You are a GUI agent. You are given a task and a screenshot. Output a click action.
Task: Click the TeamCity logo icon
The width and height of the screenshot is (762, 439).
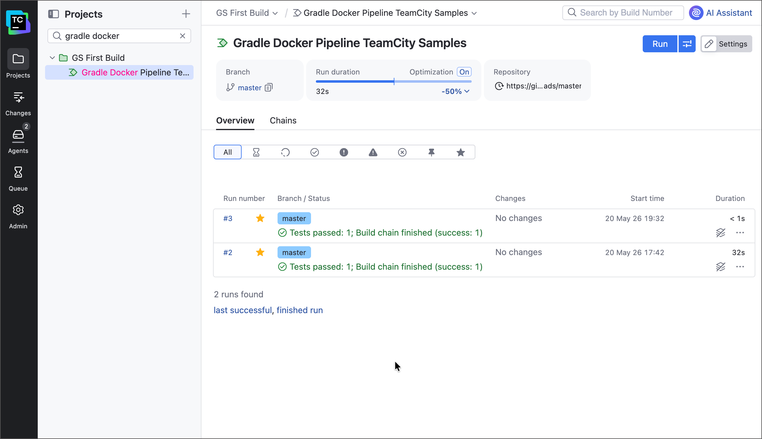(18, 22)
